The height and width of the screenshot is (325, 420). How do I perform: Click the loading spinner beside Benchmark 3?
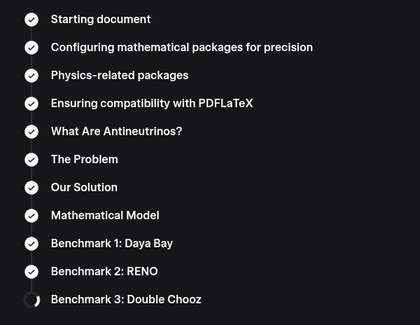point(31,300)
